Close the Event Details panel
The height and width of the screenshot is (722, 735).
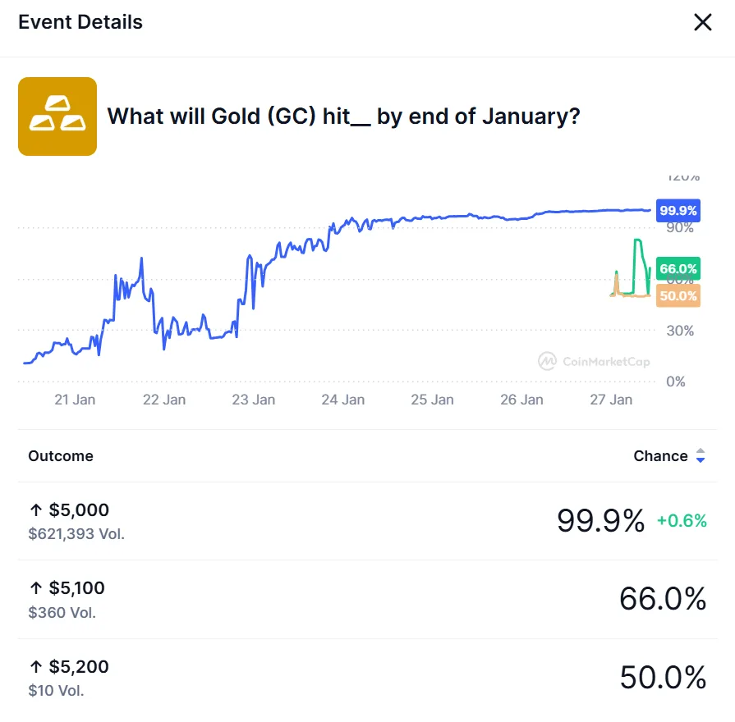[703, 22]
